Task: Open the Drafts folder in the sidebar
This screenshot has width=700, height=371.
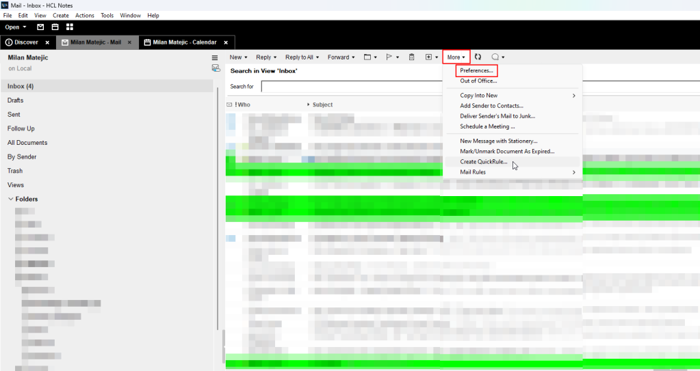Action: pos(16,100)
